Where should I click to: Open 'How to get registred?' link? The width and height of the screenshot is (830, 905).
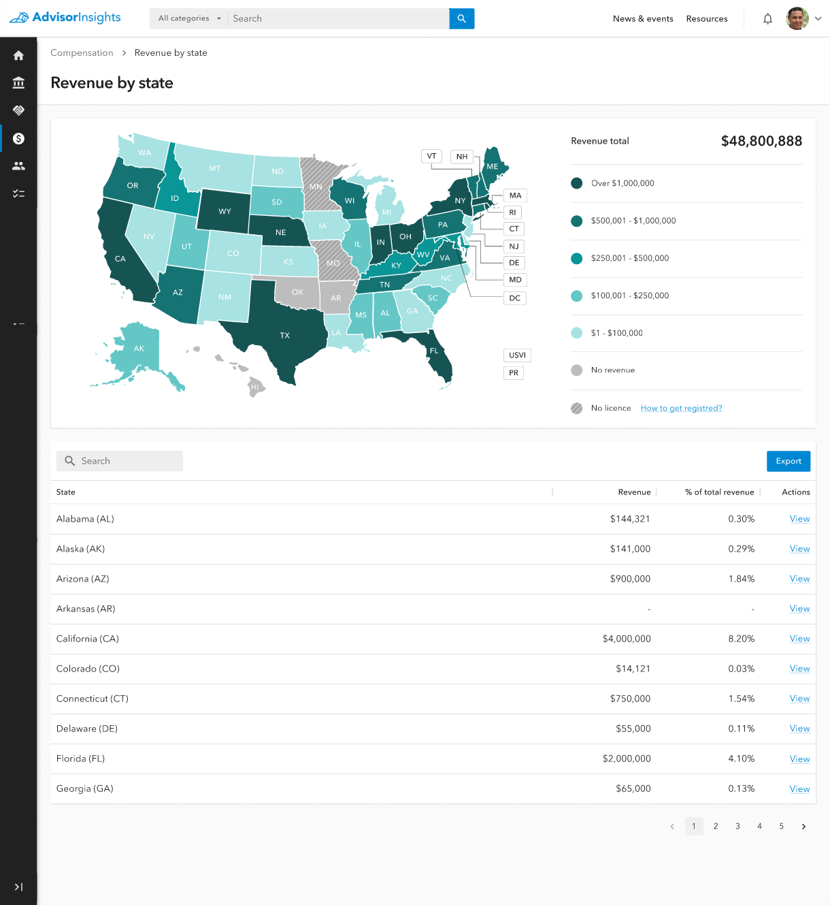point(681,409)
